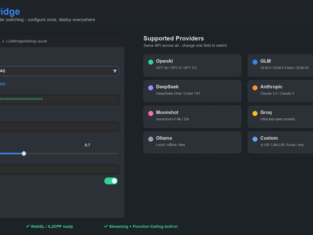Viewport: 313px width, 235px height.
Task: Click the input field above the green toggle
Action: coord(59,170)
